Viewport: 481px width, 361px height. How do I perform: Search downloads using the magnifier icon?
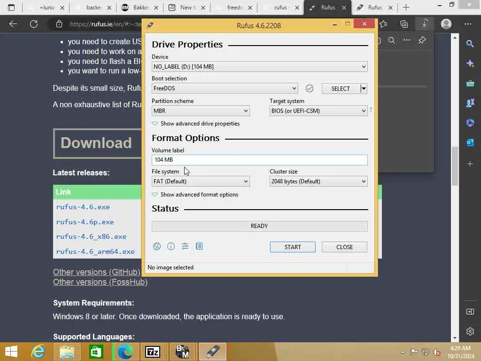pyautogui.click(x=392, y=40)
